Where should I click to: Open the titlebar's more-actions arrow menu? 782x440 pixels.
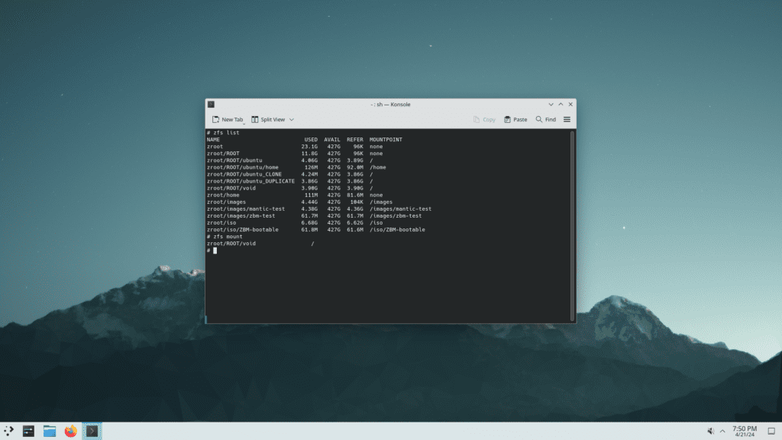tap(551, 104)
